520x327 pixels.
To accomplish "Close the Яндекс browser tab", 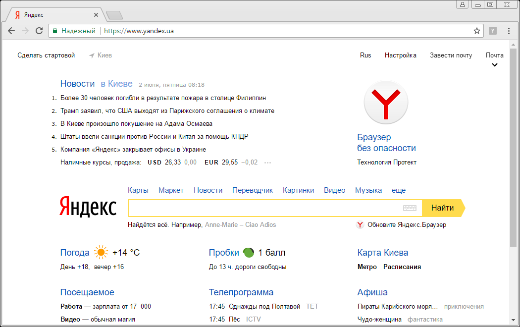I will [x=96, y=15].
